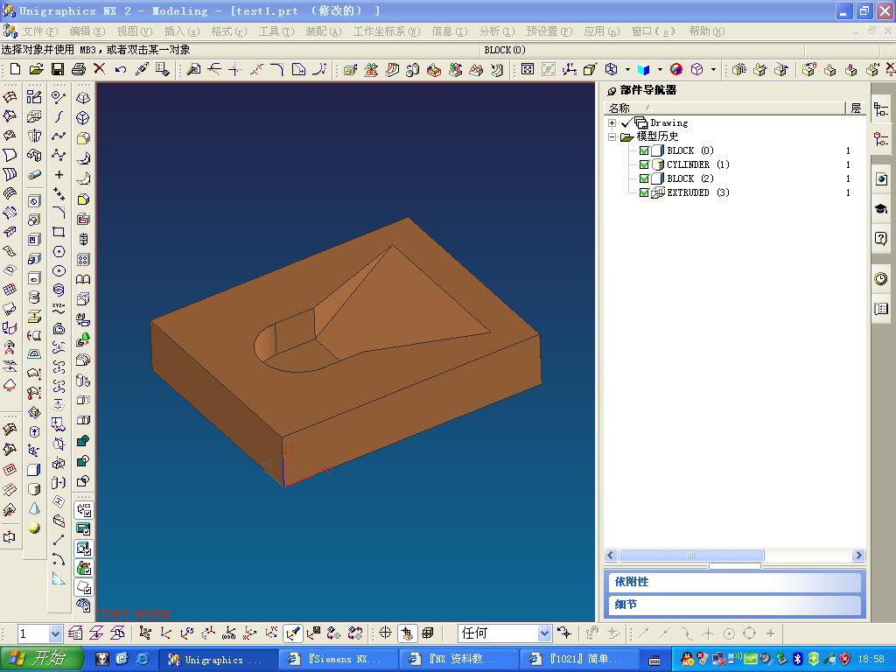Image resolution: width=896 pixels, height=672 pixels.
Task: Open the History clock icon in sidebar
Action: click(881, 278)
